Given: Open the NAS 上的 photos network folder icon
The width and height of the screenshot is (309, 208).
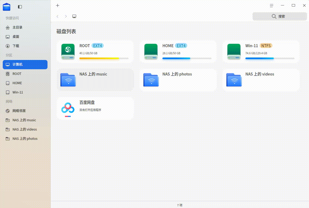Looking at the screenshot, I should 151,80.
